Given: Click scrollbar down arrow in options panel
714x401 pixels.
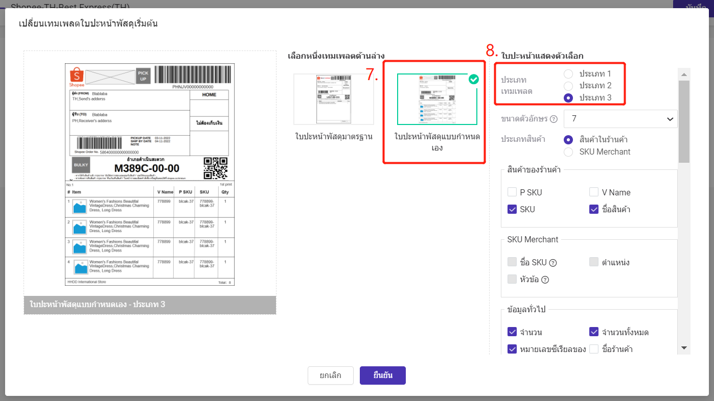Looking at the screenshot, I should click(684, 347).
